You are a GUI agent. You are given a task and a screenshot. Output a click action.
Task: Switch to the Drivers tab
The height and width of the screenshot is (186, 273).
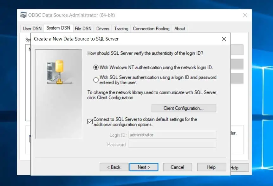point(103,29)
